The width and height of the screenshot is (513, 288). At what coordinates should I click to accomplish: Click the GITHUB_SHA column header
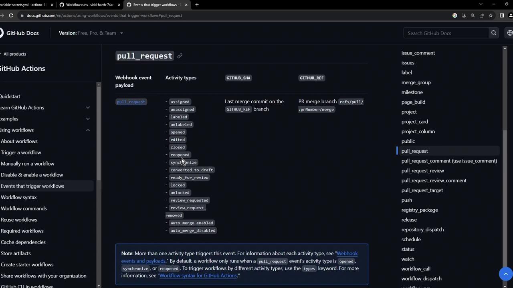pyautogui.click(x=238, y=78)
